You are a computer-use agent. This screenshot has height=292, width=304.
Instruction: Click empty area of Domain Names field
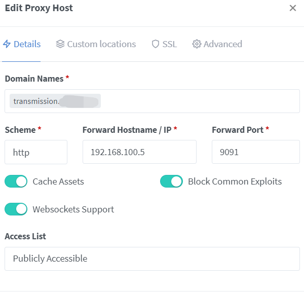[203, 101]
